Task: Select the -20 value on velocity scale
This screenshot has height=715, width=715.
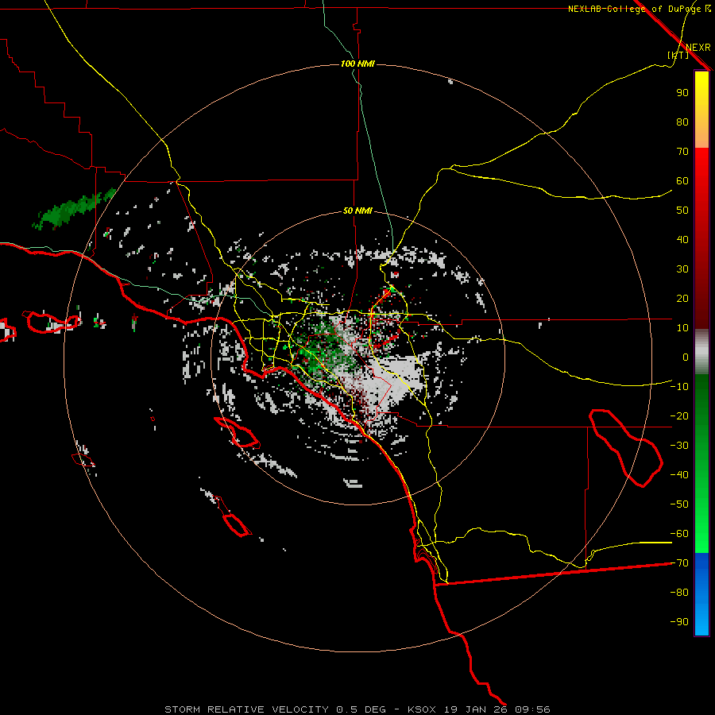Action: coord(679,415)
